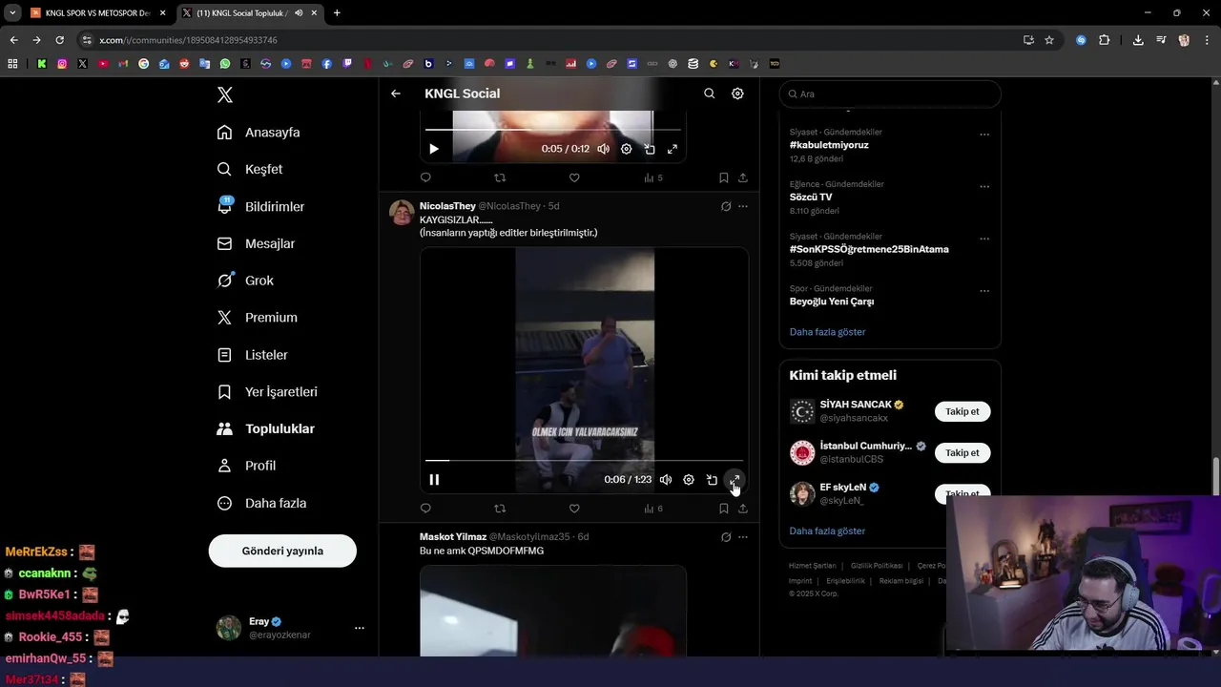Reply to the top post
Screen dimensions: 1221x687
(x=425, y=177)
